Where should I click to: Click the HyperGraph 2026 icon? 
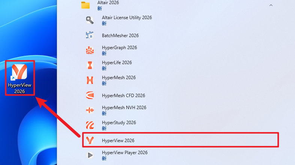[x=90, y=50]
